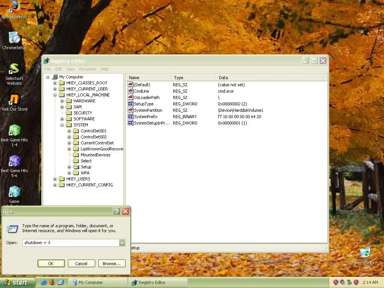384x288 pixels.
Task: Open ChromeSetup desktop icon
Action: (x=14, y=40)
